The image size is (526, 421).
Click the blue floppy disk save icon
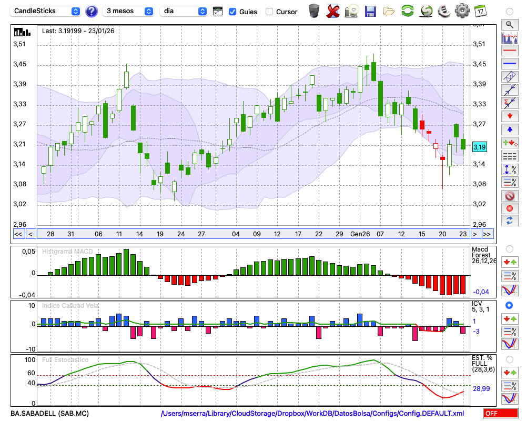(x=370, y=11)
